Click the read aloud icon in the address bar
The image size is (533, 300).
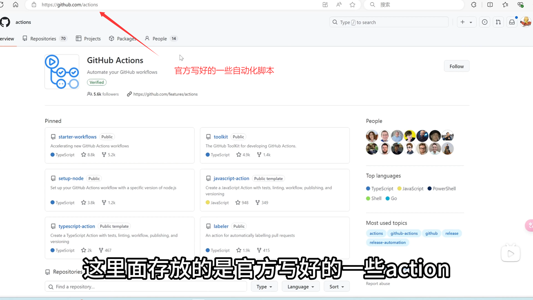(339, 4)
